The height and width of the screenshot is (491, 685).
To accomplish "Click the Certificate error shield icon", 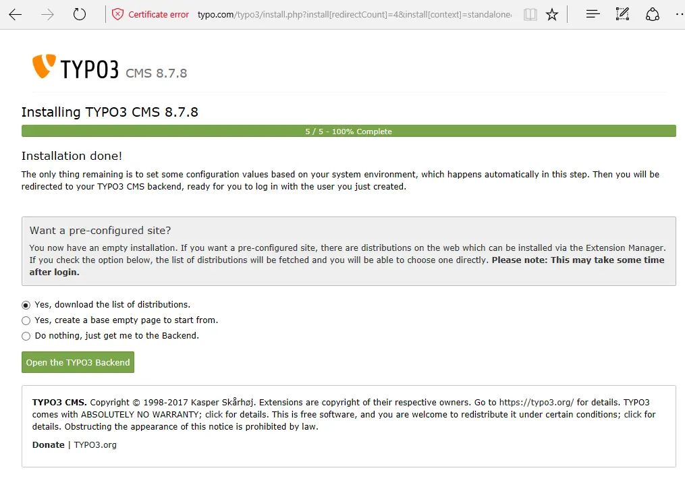I will click(x=117, y=14).
